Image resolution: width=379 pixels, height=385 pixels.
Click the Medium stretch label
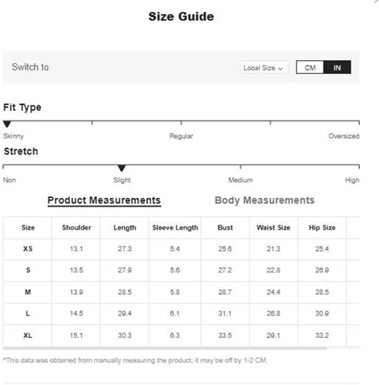(240, 180)
